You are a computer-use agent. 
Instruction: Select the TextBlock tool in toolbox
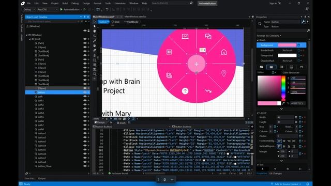pos(95,70)
